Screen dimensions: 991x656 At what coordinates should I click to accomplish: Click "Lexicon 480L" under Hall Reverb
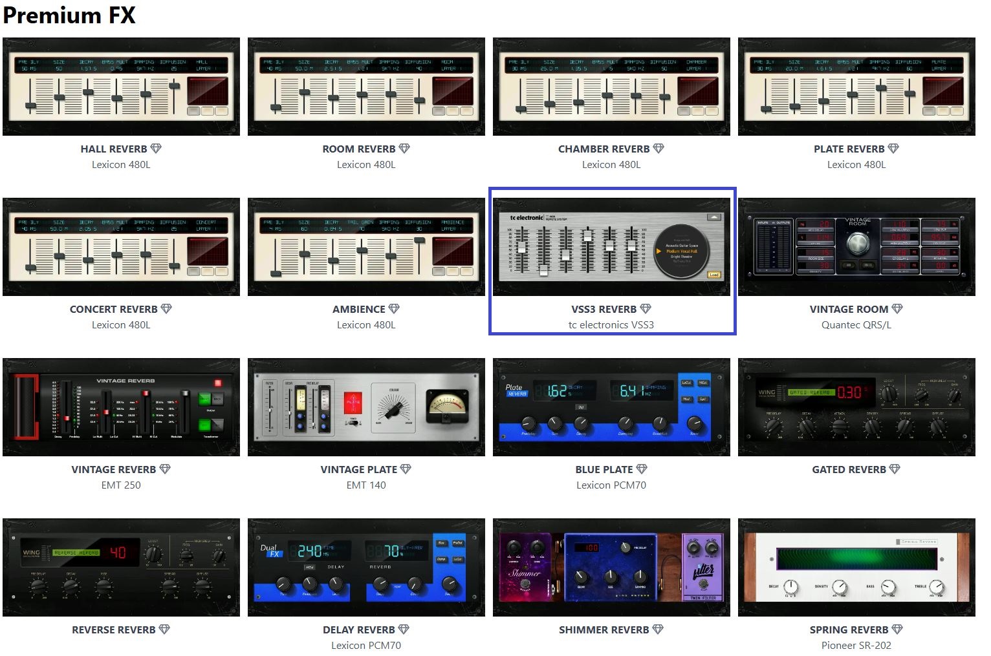pyautogui.click(x=121, y=165)
